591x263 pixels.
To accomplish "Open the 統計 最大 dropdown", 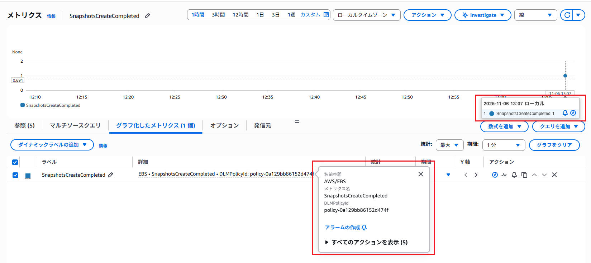I will coord(449,145).
